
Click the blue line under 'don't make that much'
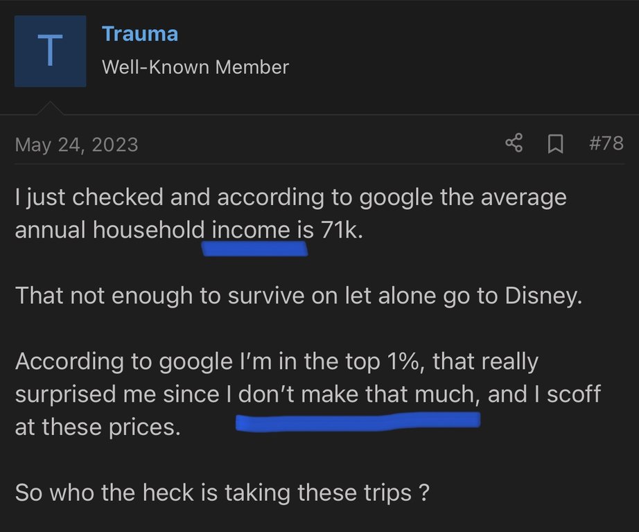tap(358, 420)
